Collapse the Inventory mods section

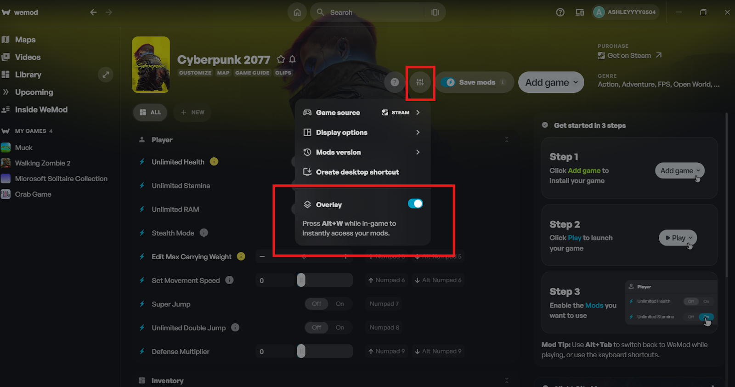507,381
